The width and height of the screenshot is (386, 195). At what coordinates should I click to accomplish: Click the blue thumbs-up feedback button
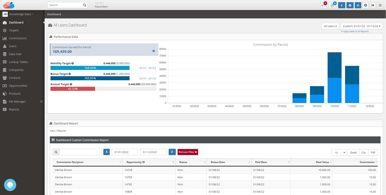click(358, 5)
